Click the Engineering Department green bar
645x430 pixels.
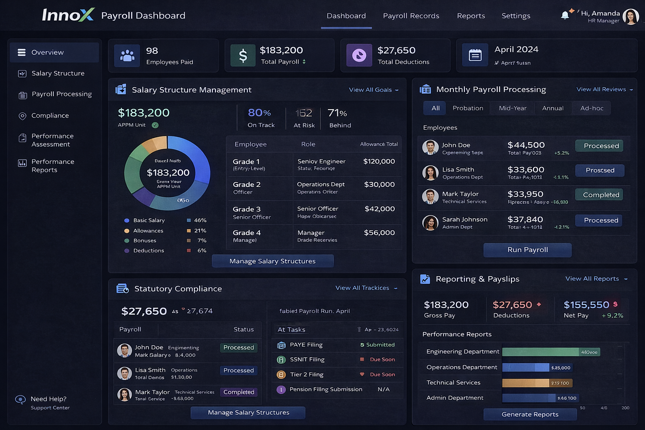[x=551, y=352]
